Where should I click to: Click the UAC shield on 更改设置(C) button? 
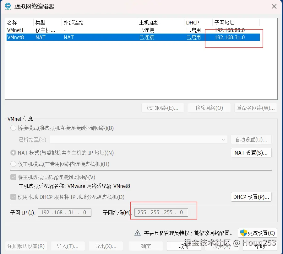click(243, 233)
